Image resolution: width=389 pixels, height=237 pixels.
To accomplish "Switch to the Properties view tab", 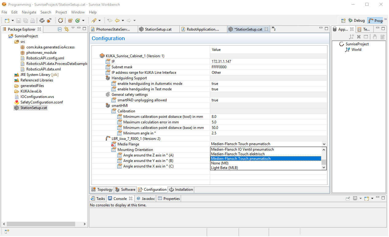I will pos(169,199).
